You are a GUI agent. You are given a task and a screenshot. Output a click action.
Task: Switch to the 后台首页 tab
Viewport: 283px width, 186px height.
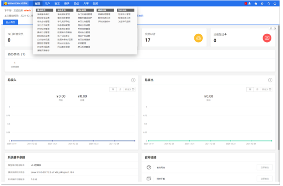point(10,22)
